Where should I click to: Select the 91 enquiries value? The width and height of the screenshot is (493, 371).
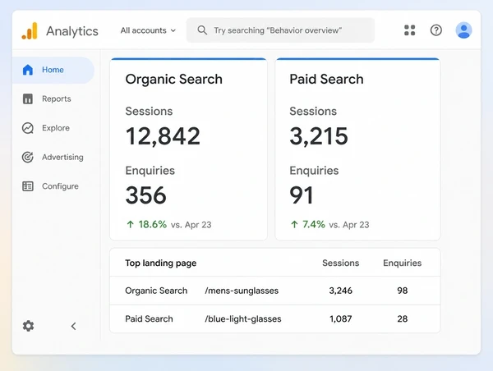302,195
